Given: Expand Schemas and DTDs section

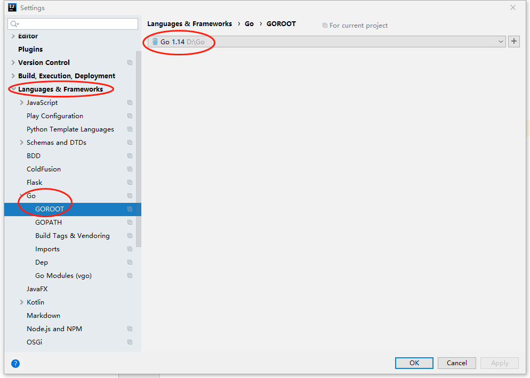Looking at the screenshot, I should [21, 143].
